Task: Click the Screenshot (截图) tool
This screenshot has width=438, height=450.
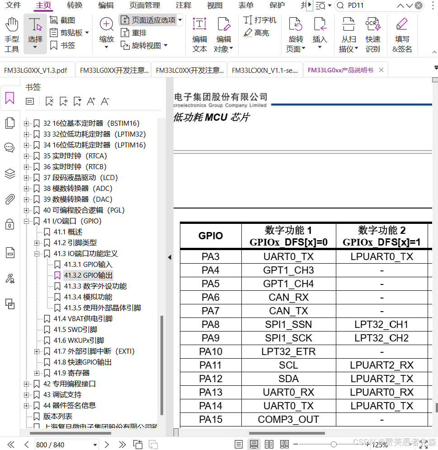Action: point(62,20)
